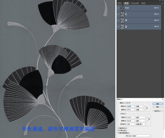Expand the resampling method dropdown
This screenshot has height=138, width=165.
[138, 136]
